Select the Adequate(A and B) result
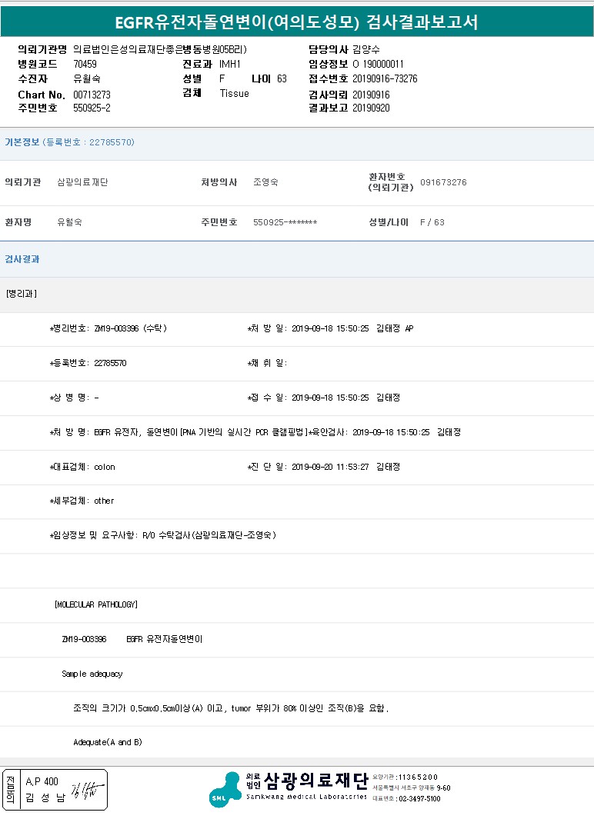 tap(108, 742)
